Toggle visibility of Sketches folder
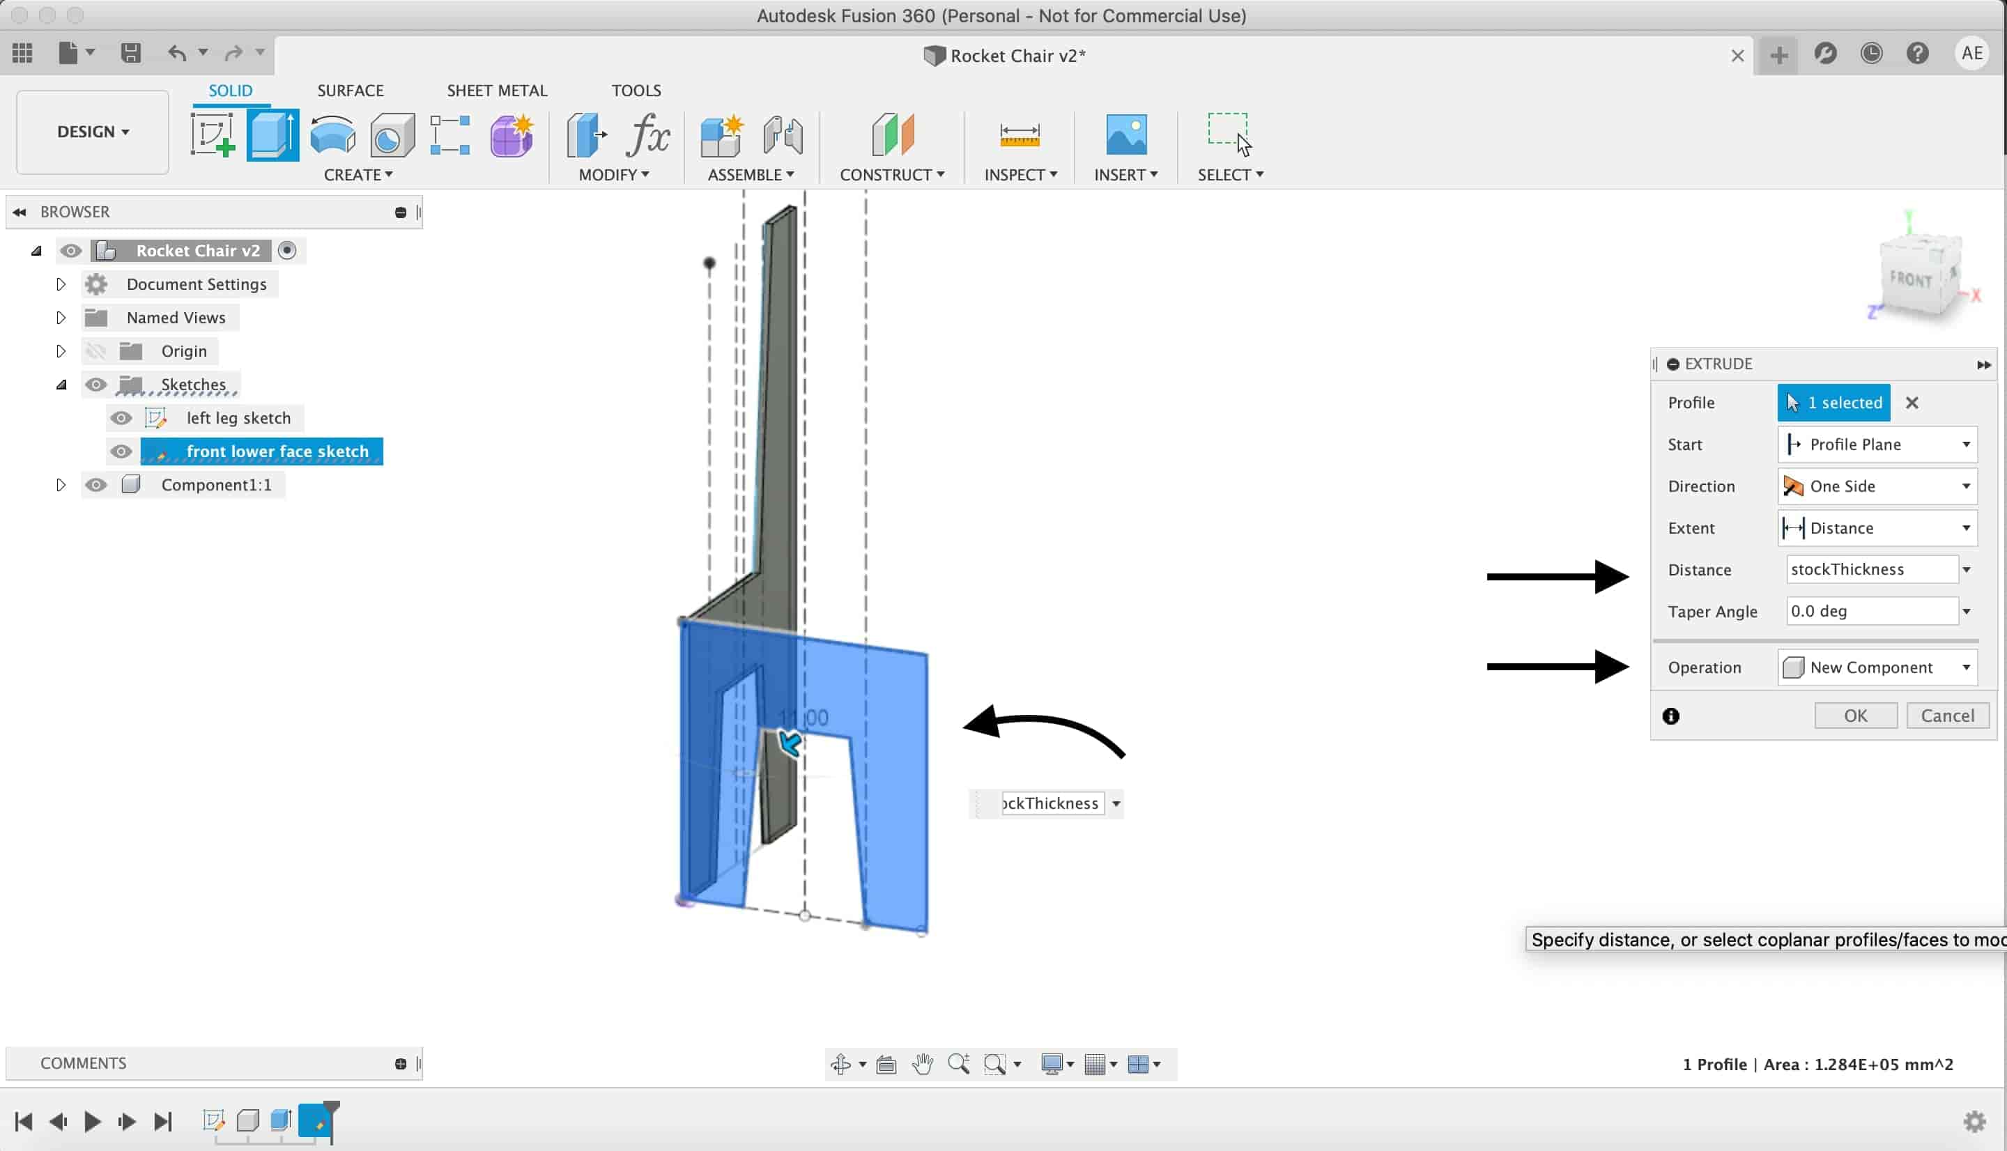The width and height of the screenshot is (2007, 1151). pos(95,384)
